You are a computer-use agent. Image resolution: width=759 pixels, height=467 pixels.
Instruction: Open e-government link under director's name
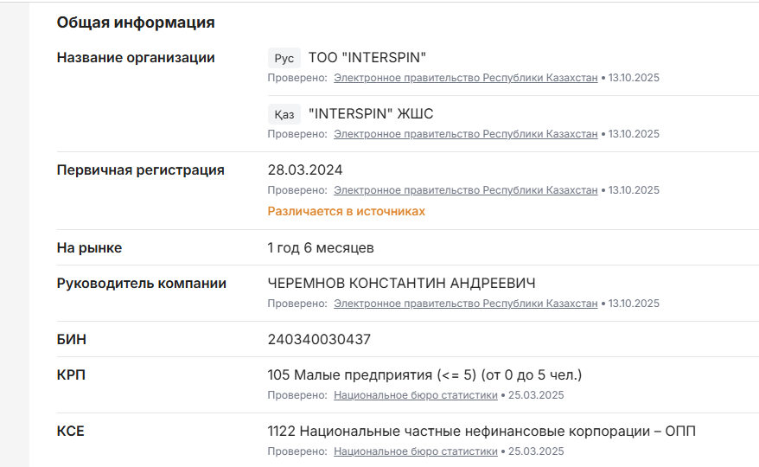465,304
